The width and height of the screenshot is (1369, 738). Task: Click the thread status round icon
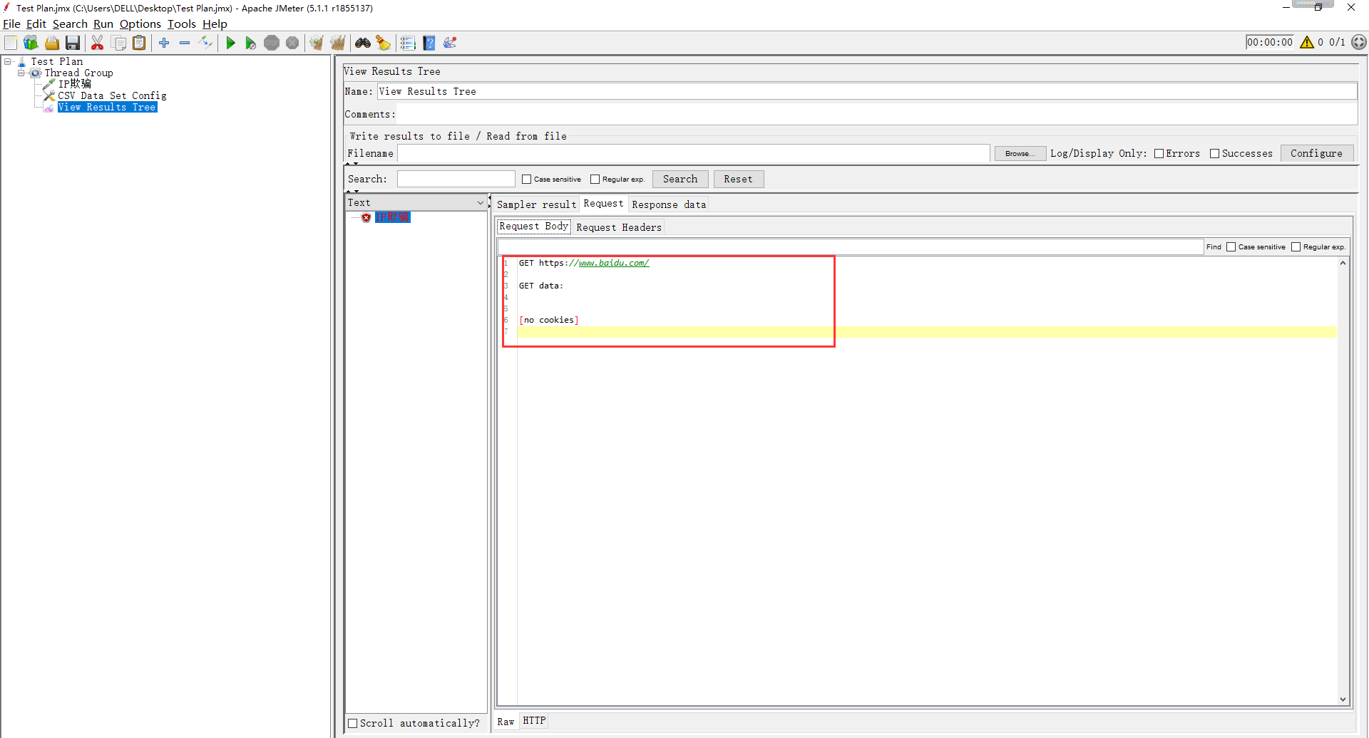tap(1359, 42)
